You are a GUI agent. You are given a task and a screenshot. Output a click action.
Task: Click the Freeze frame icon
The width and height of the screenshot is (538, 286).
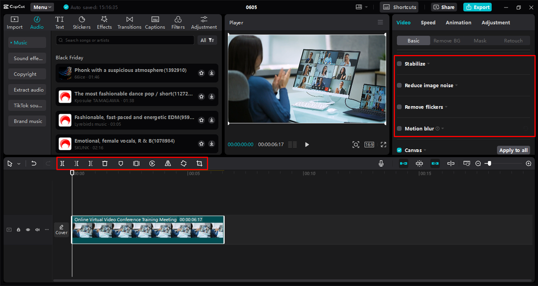pos(136,164)
